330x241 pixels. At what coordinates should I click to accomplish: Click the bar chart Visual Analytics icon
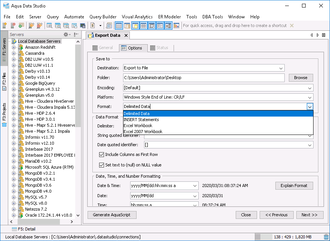176,25
